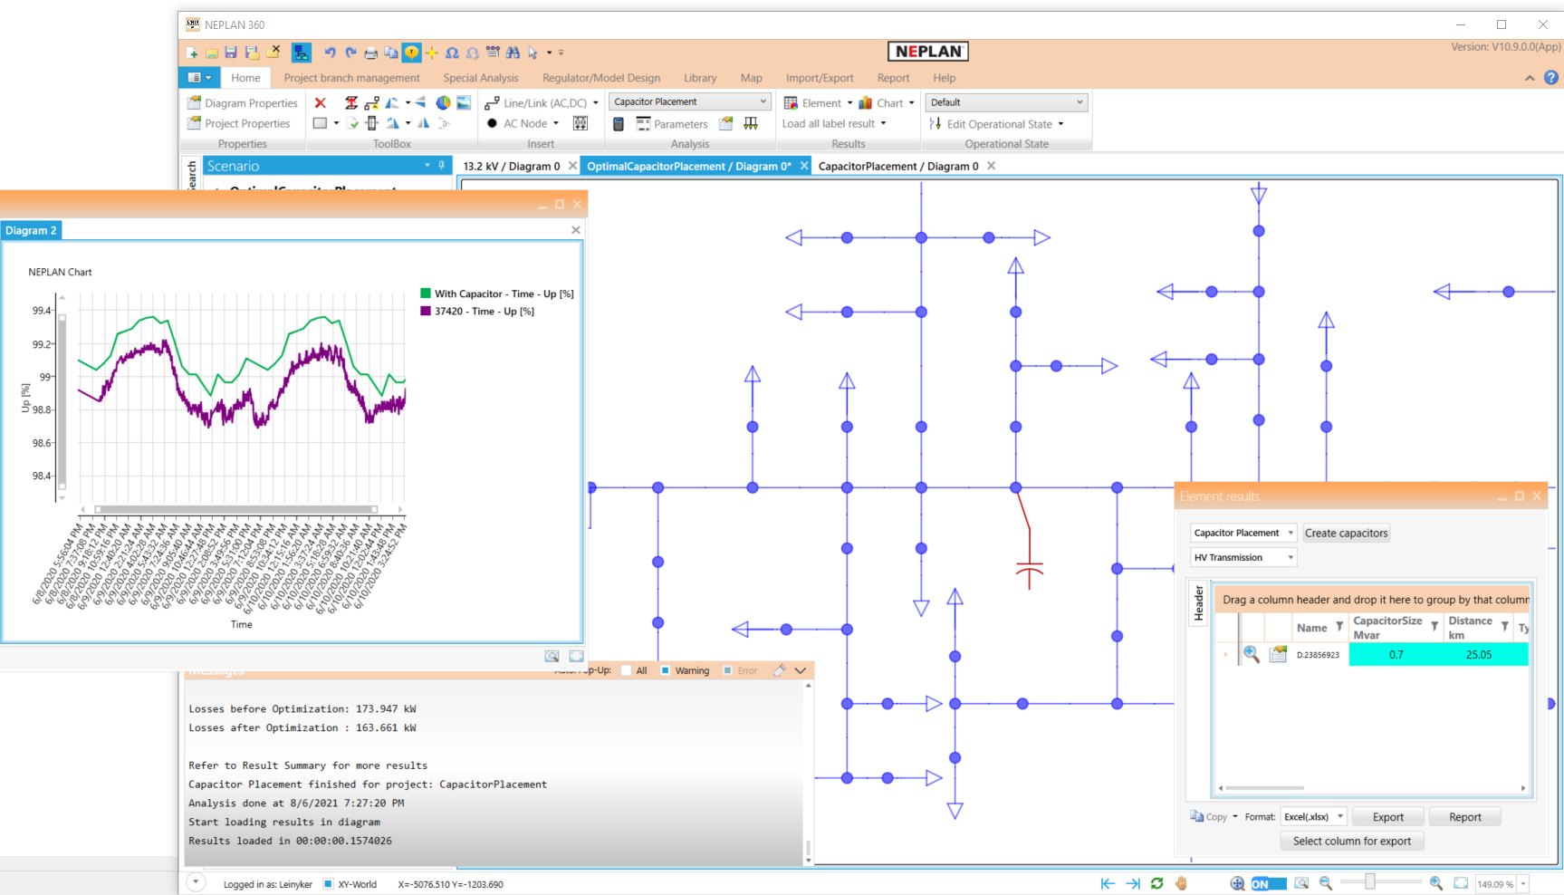Click the magnifier icon in D.23856923 row
Image resolution: width=1564 pixels, height=895 pixels.
point(1251,654)
